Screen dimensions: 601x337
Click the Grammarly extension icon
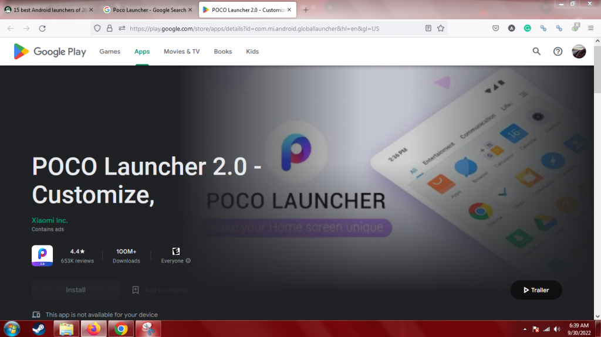click(528, 28)
